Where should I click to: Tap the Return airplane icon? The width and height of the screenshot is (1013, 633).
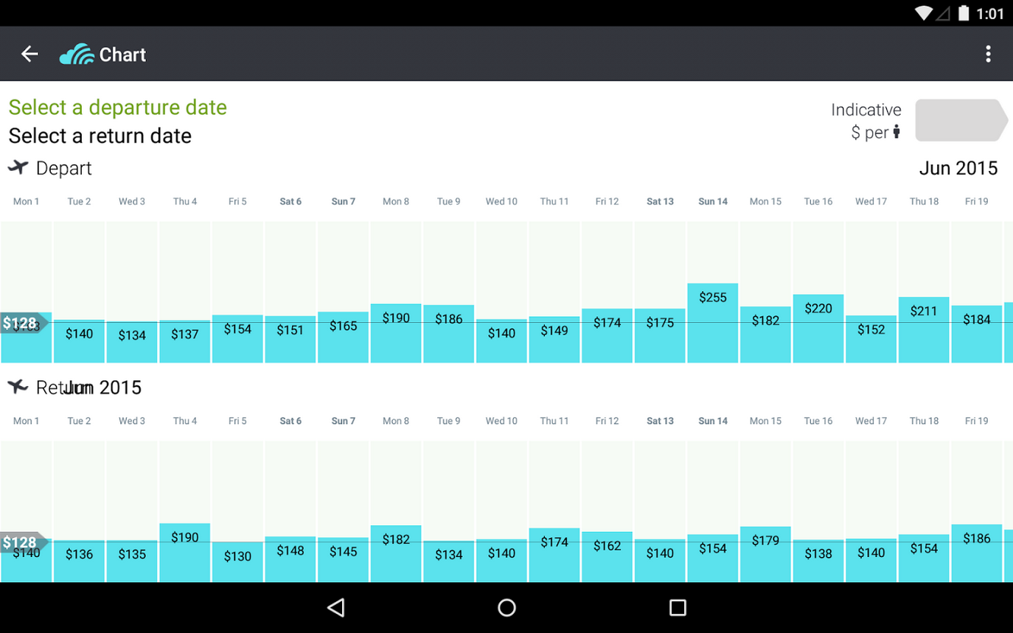[18, 387]
